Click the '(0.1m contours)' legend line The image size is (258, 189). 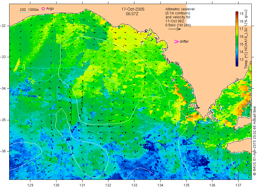point(178,13)
